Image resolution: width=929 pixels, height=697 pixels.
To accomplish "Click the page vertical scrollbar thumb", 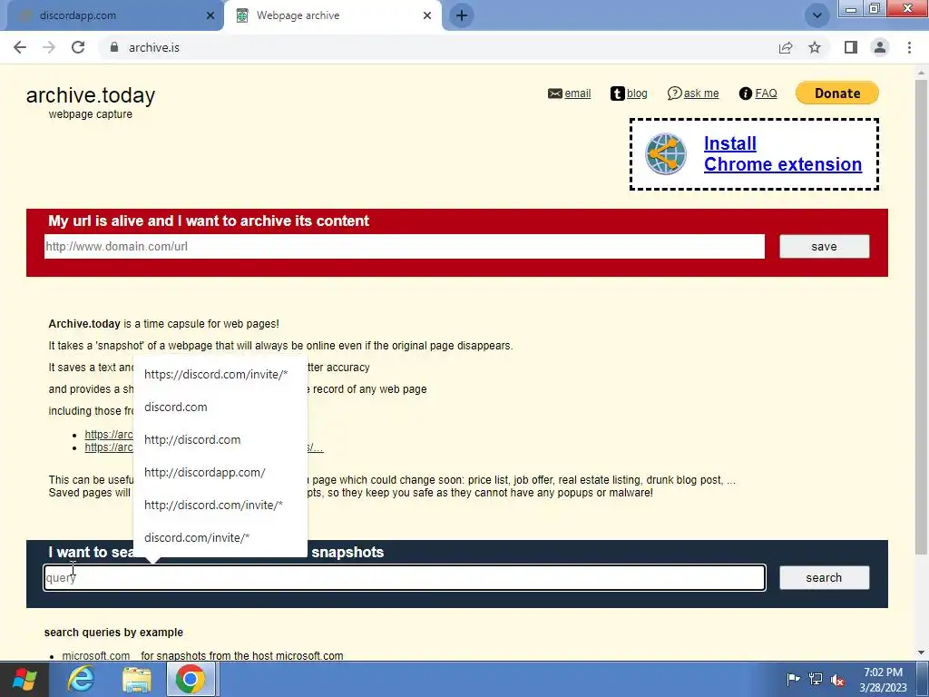I will [922, 317].
